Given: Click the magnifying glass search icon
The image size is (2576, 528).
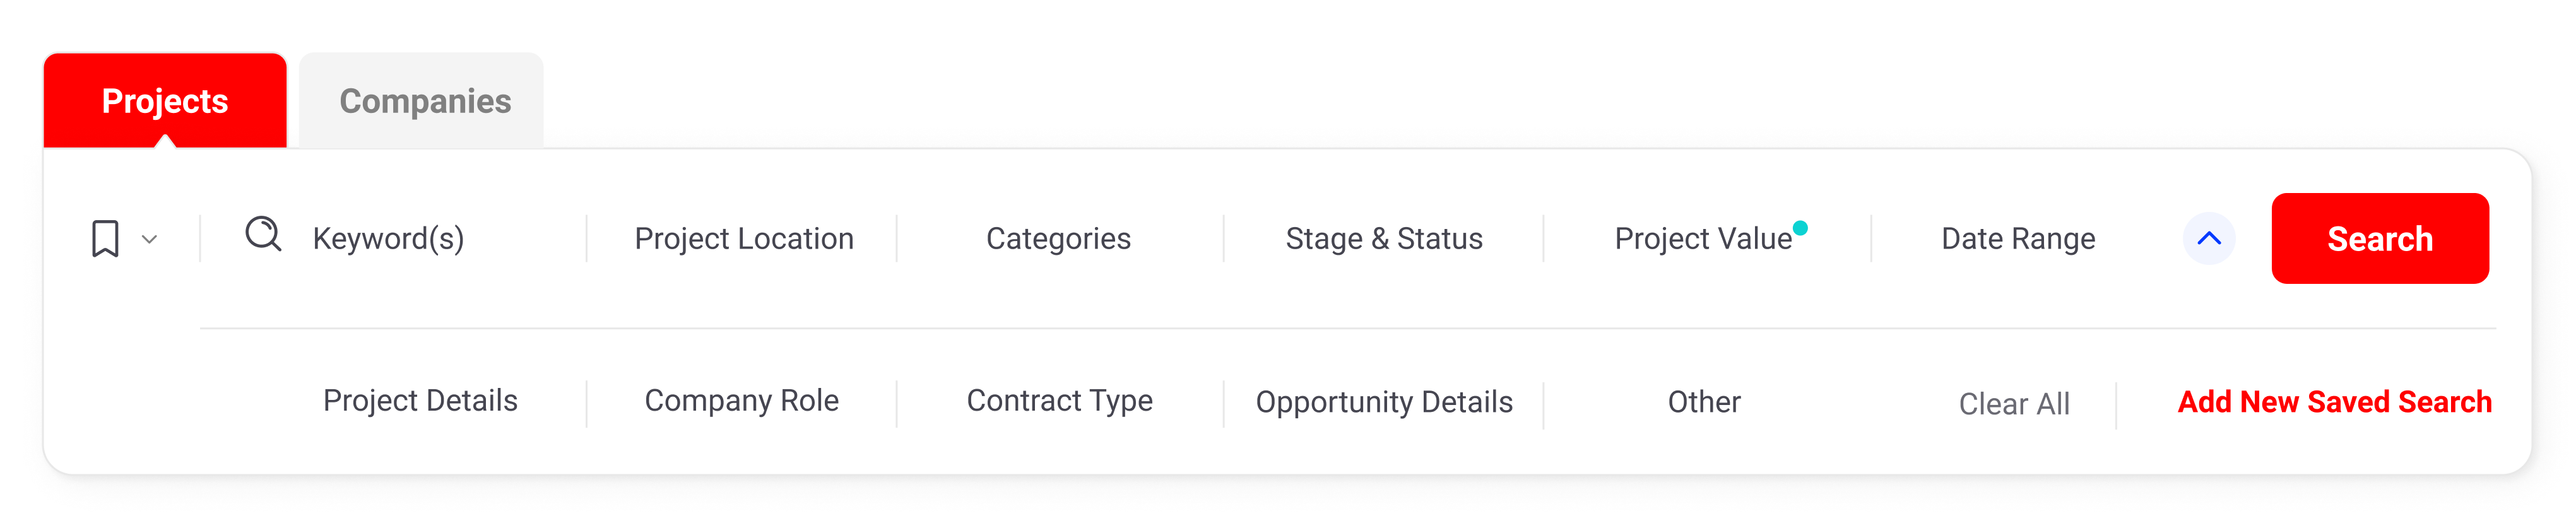Looking at the screenshot, I should click(263, 235).
